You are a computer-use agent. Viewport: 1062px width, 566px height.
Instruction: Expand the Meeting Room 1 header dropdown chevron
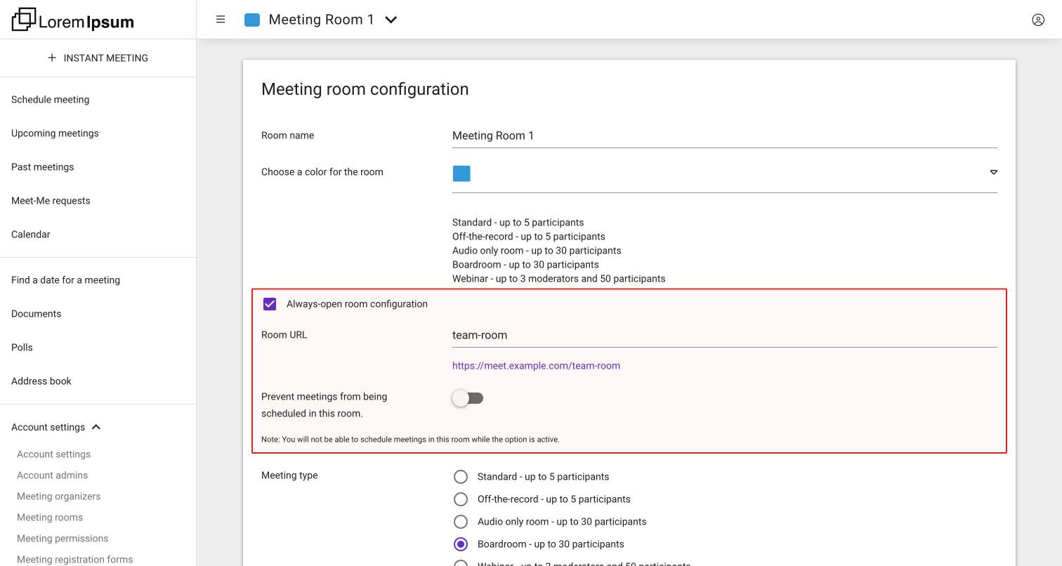(x=391, y=20)
